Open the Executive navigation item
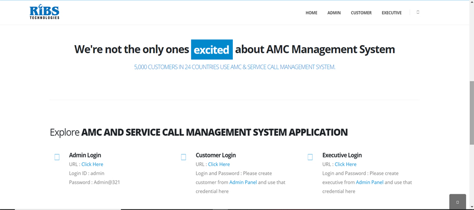The width and height of the screenshot is (474, 210). (x=391, y=13)
